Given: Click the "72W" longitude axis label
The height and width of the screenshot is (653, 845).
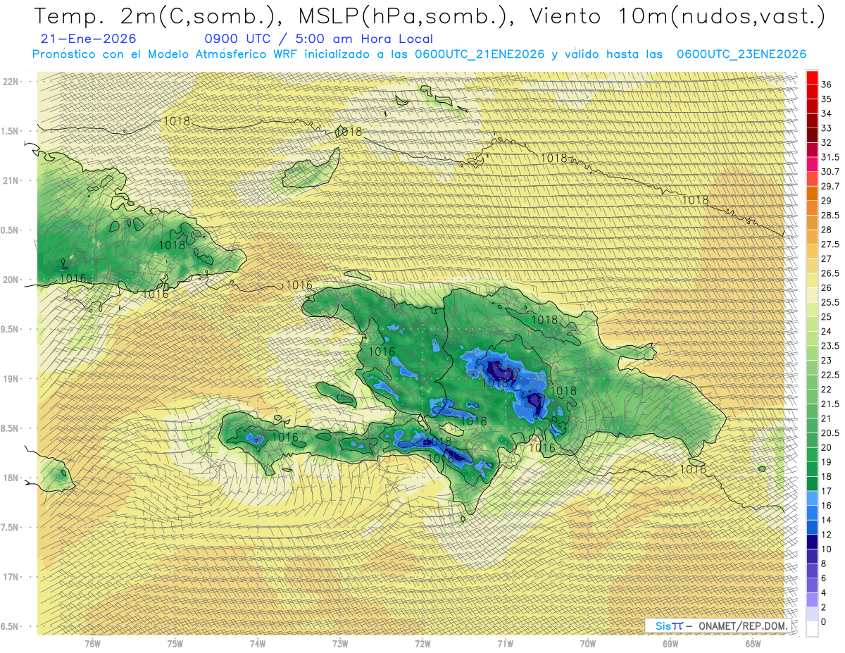Looking at the screenshot, I should click(423, 643).
